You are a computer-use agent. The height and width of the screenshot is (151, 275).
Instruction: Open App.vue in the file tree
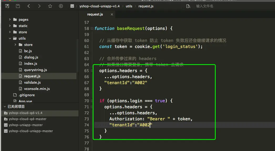(x=25, y=101)
